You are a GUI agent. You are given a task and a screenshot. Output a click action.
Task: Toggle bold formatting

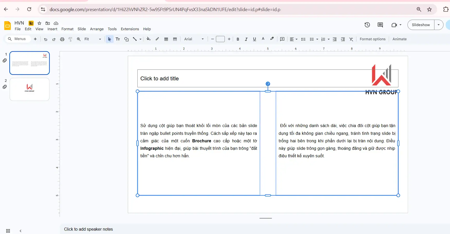[238, 39]
